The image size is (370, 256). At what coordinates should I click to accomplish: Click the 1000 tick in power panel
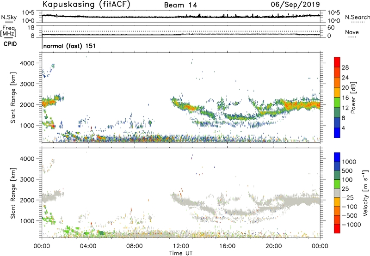pyautogui.click(x=27, y=125)
